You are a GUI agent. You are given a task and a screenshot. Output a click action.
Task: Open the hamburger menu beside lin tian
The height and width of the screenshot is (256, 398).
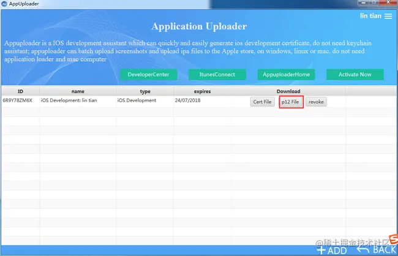pos(388,17)
